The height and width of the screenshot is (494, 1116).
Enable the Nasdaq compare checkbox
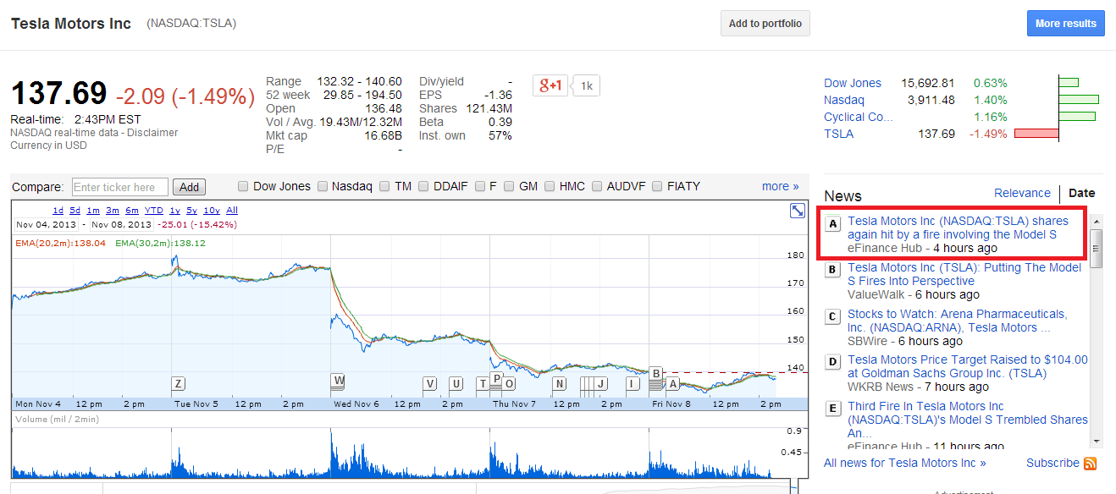tap(323, 186)
